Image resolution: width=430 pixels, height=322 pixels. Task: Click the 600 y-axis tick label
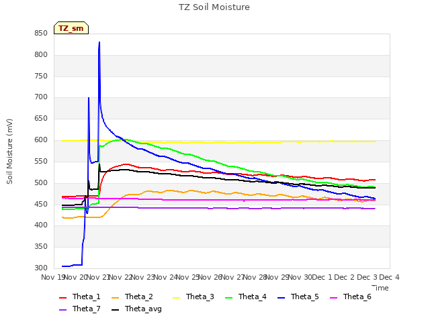[41, 140]
